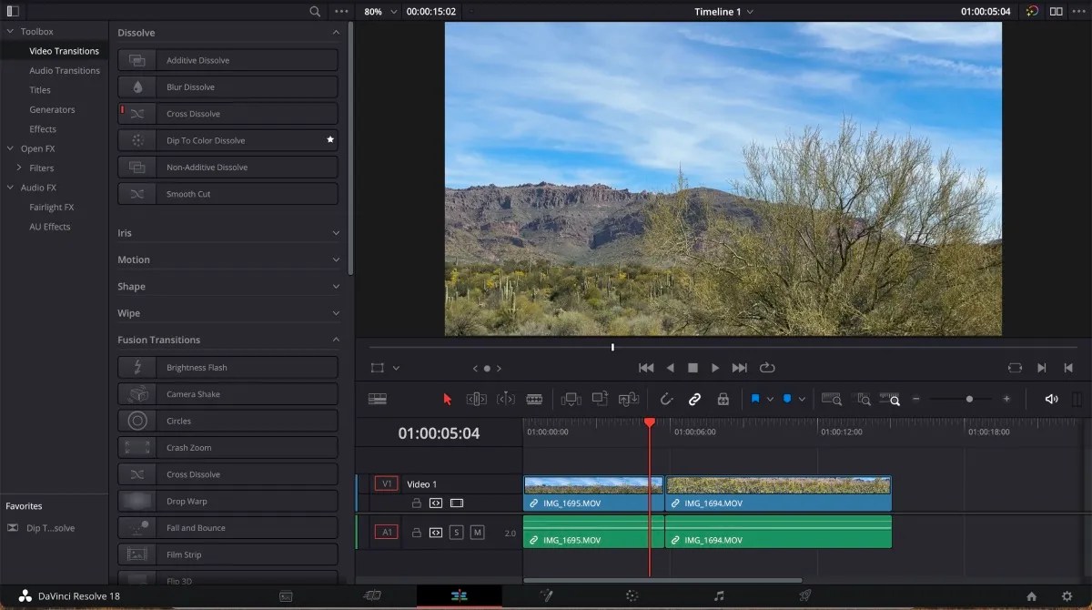Adjust the timeline zoom slider
This screenshot has height=610, width=1092.
[968, 398]
